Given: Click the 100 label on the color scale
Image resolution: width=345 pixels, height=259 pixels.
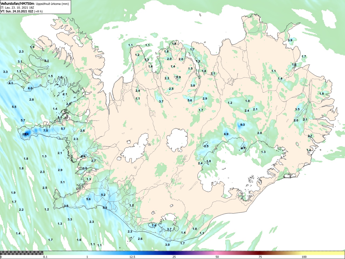Looking at the screenshot, I should pos(304,257).
